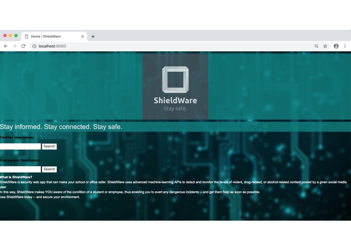The width and height of the screenshot is (351, 250).
Task: Click the green maximize window button
Action: [x=16, y=35]
